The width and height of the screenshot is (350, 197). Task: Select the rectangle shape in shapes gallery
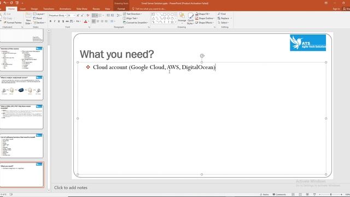pyautogui.click(x=165, y=15)
